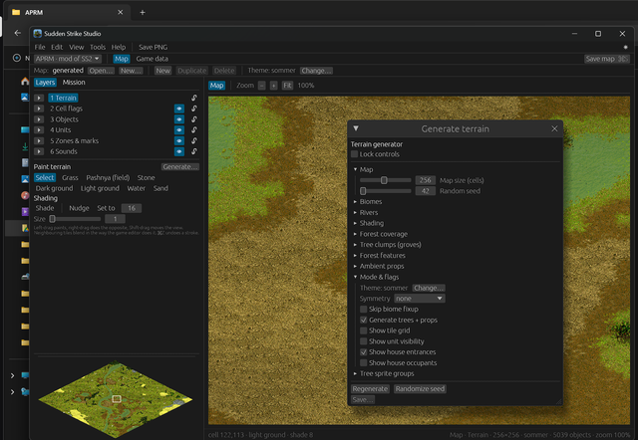
Task: Click the zoom out minus button
Action: (261, 86)
